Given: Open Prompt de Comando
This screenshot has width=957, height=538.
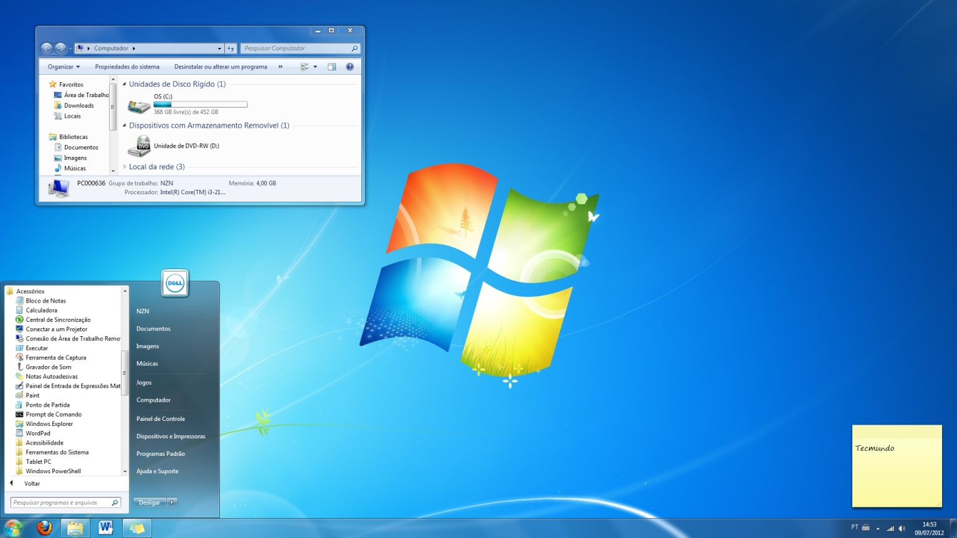Looking at the screenshot, I should [x=53, y=414].
